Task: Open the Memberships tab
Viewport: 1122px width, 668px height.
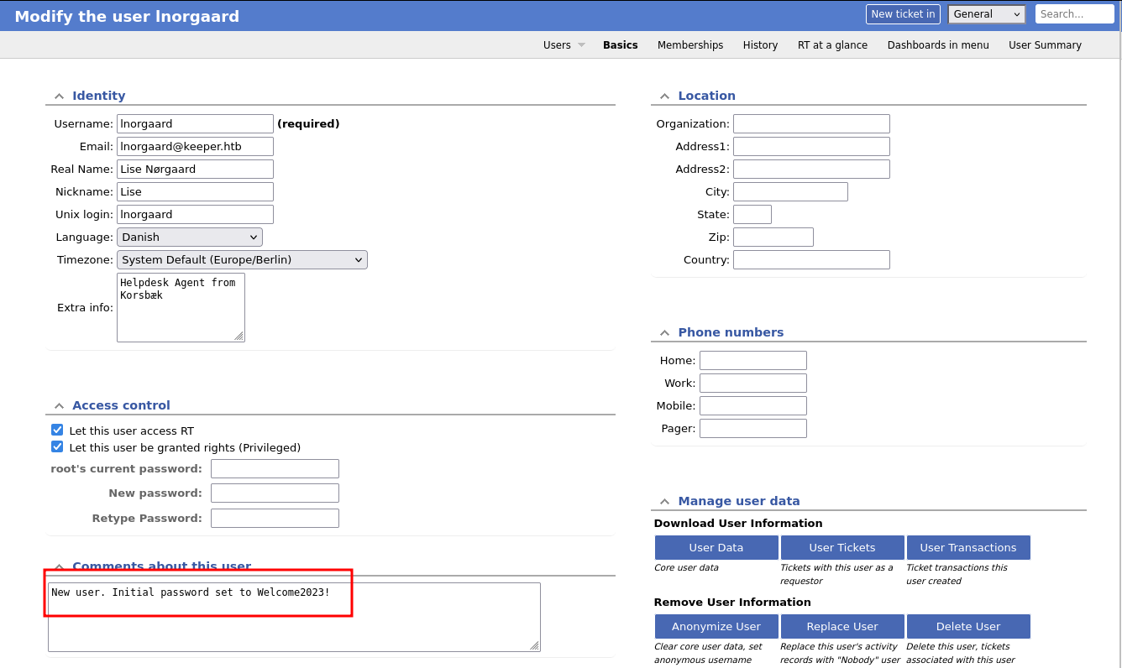Action: 690,45
